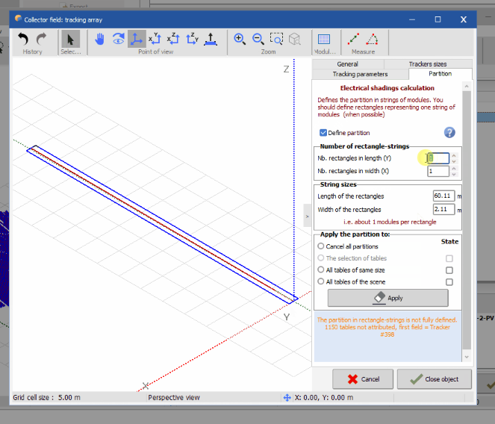Open the Trackers sizes tab
The height and width of the screenshot is (424, 495).
(x=428, y=64)
